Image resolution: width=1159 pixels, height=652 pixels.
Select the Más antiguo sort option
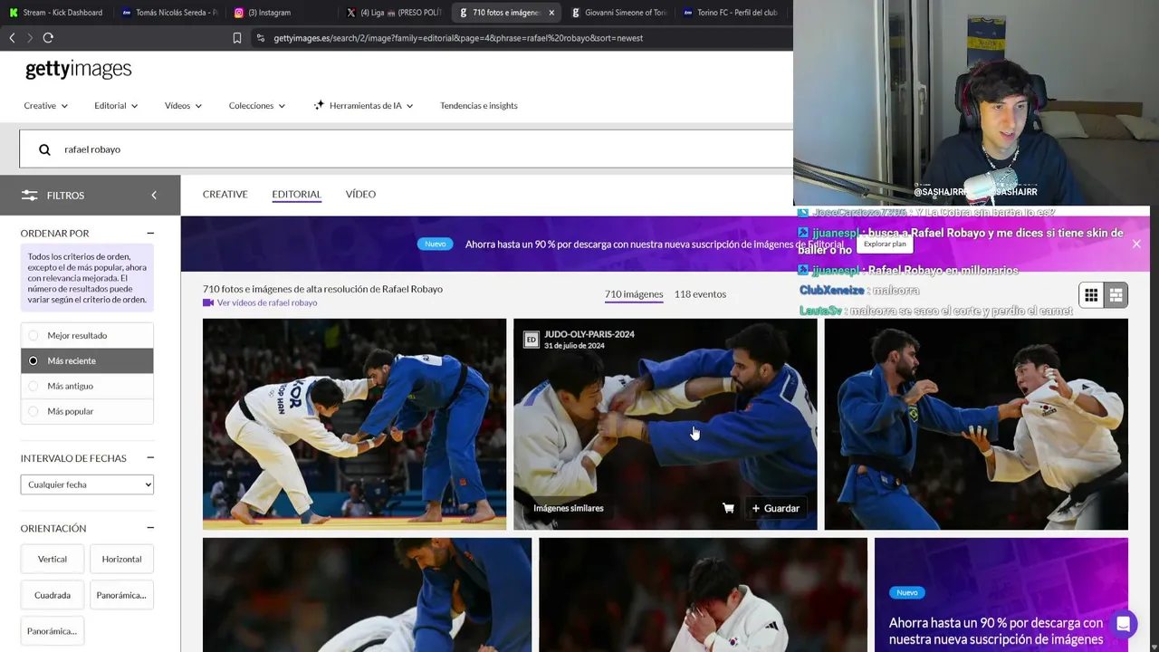click(x=87, y=386)
